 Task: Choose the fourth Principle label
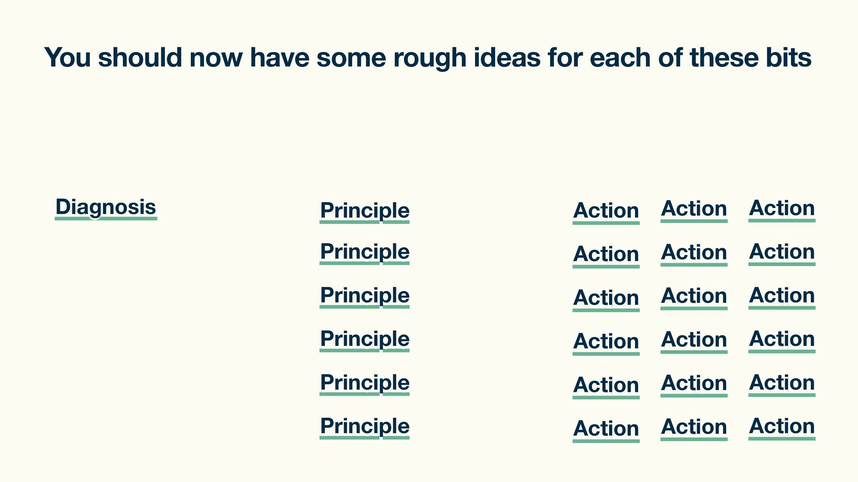tap(365, 340)
